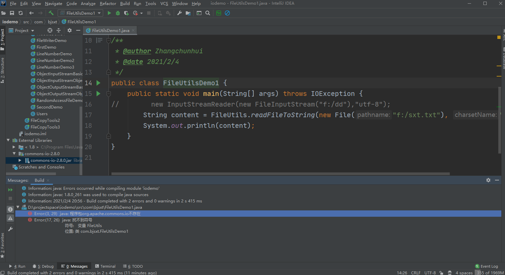Image resolution: width=505 pixels, height=275 pixels.
Task: Open the Refactor menu
Action: click(x=108, y=3)
